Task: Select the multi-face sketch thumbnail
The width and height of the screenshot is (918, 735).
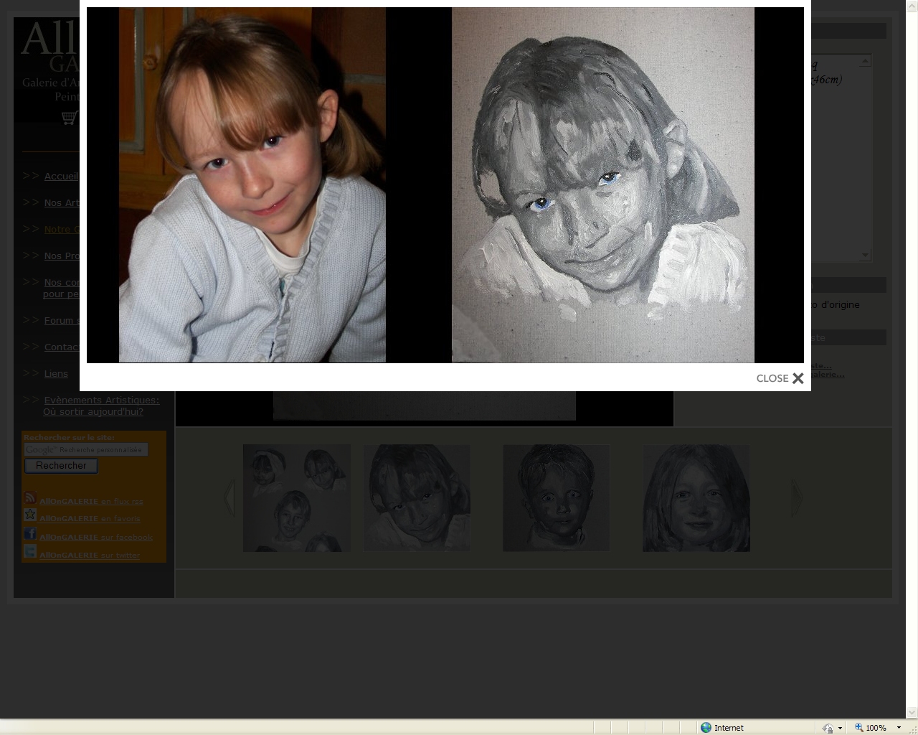Action: 297,498
